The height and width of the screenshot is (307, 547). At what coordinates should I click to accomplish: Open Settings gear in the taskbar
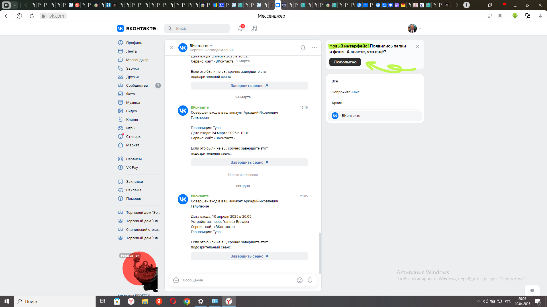click(x=201, y=301)
